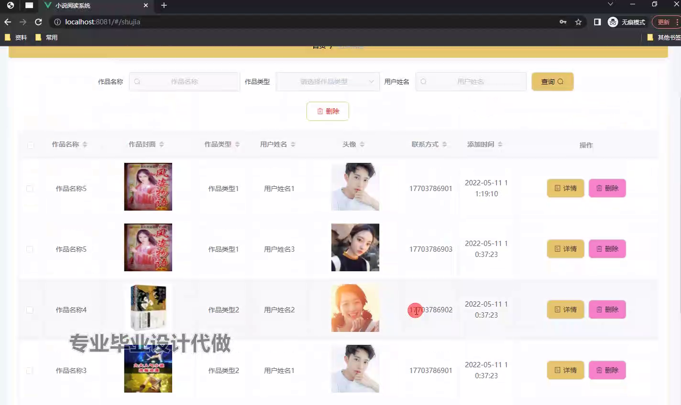Click the address bar URL
681x405 pixels.
point(102,22)
